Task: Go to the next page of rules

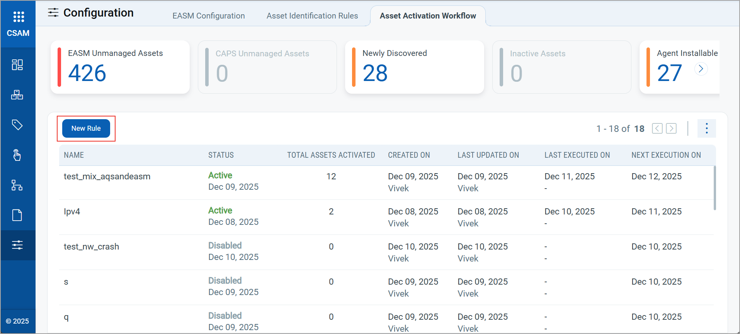Action: [x=671, y=128]
